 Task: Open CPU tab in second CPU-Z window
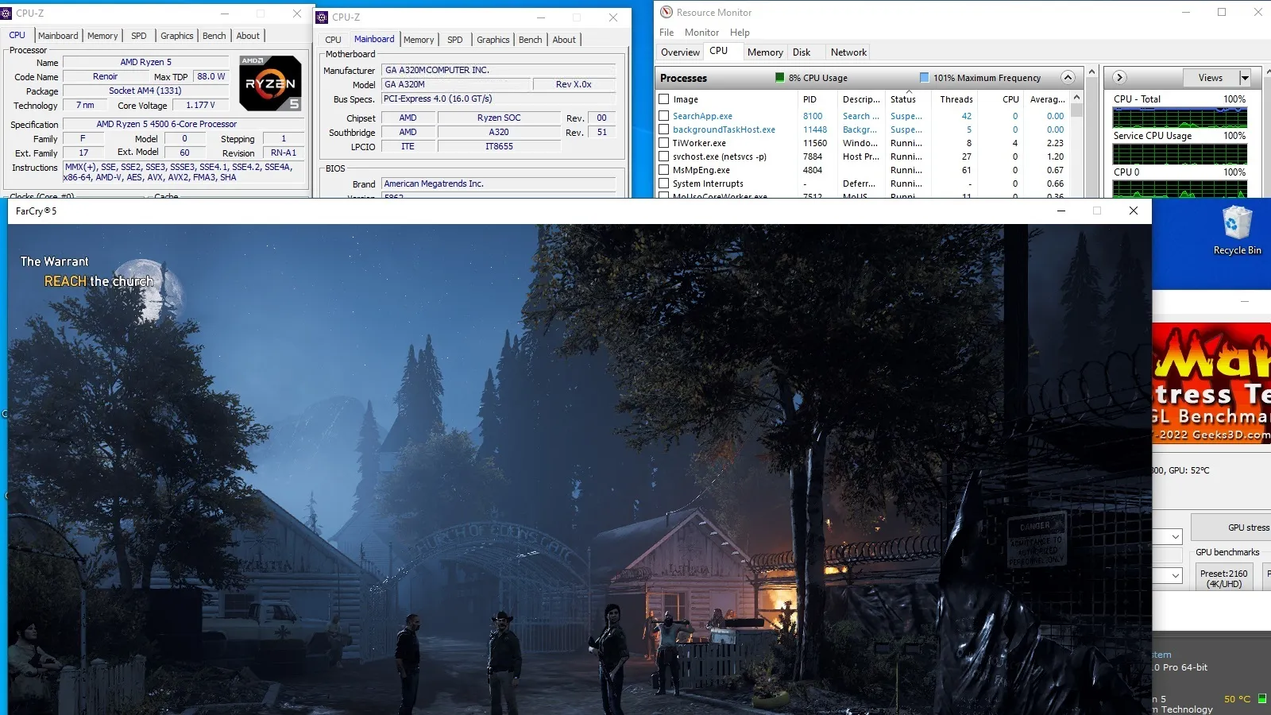coord(333,40)
